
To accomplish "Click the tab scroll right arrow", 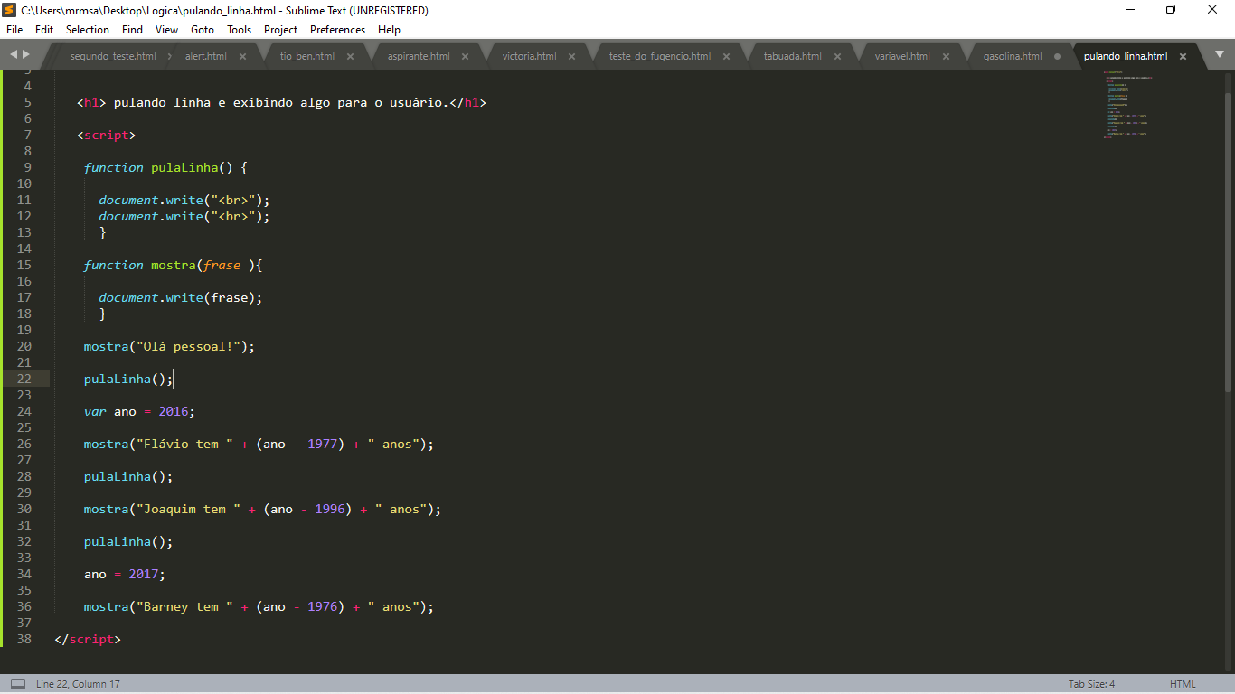I will 24,55.
